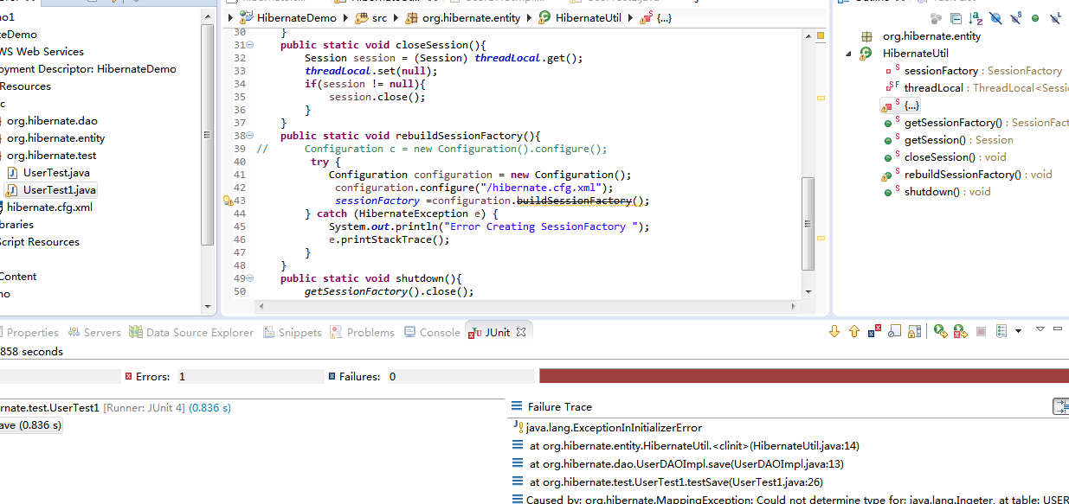Open the JUnit view menu triangle

[1040, 329]
